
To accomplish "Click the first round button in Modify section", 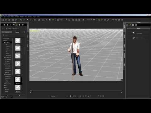I will coord(133,33).
